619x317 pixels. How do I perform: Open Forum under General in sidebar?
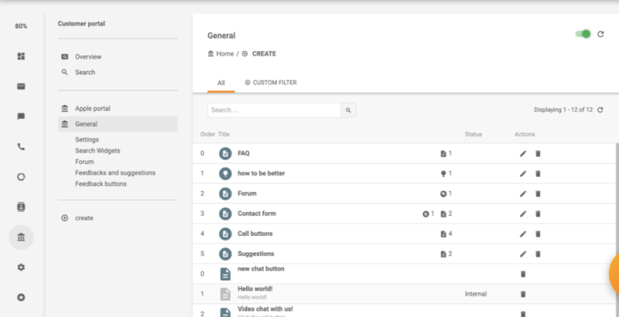click(x=84, y=162)
